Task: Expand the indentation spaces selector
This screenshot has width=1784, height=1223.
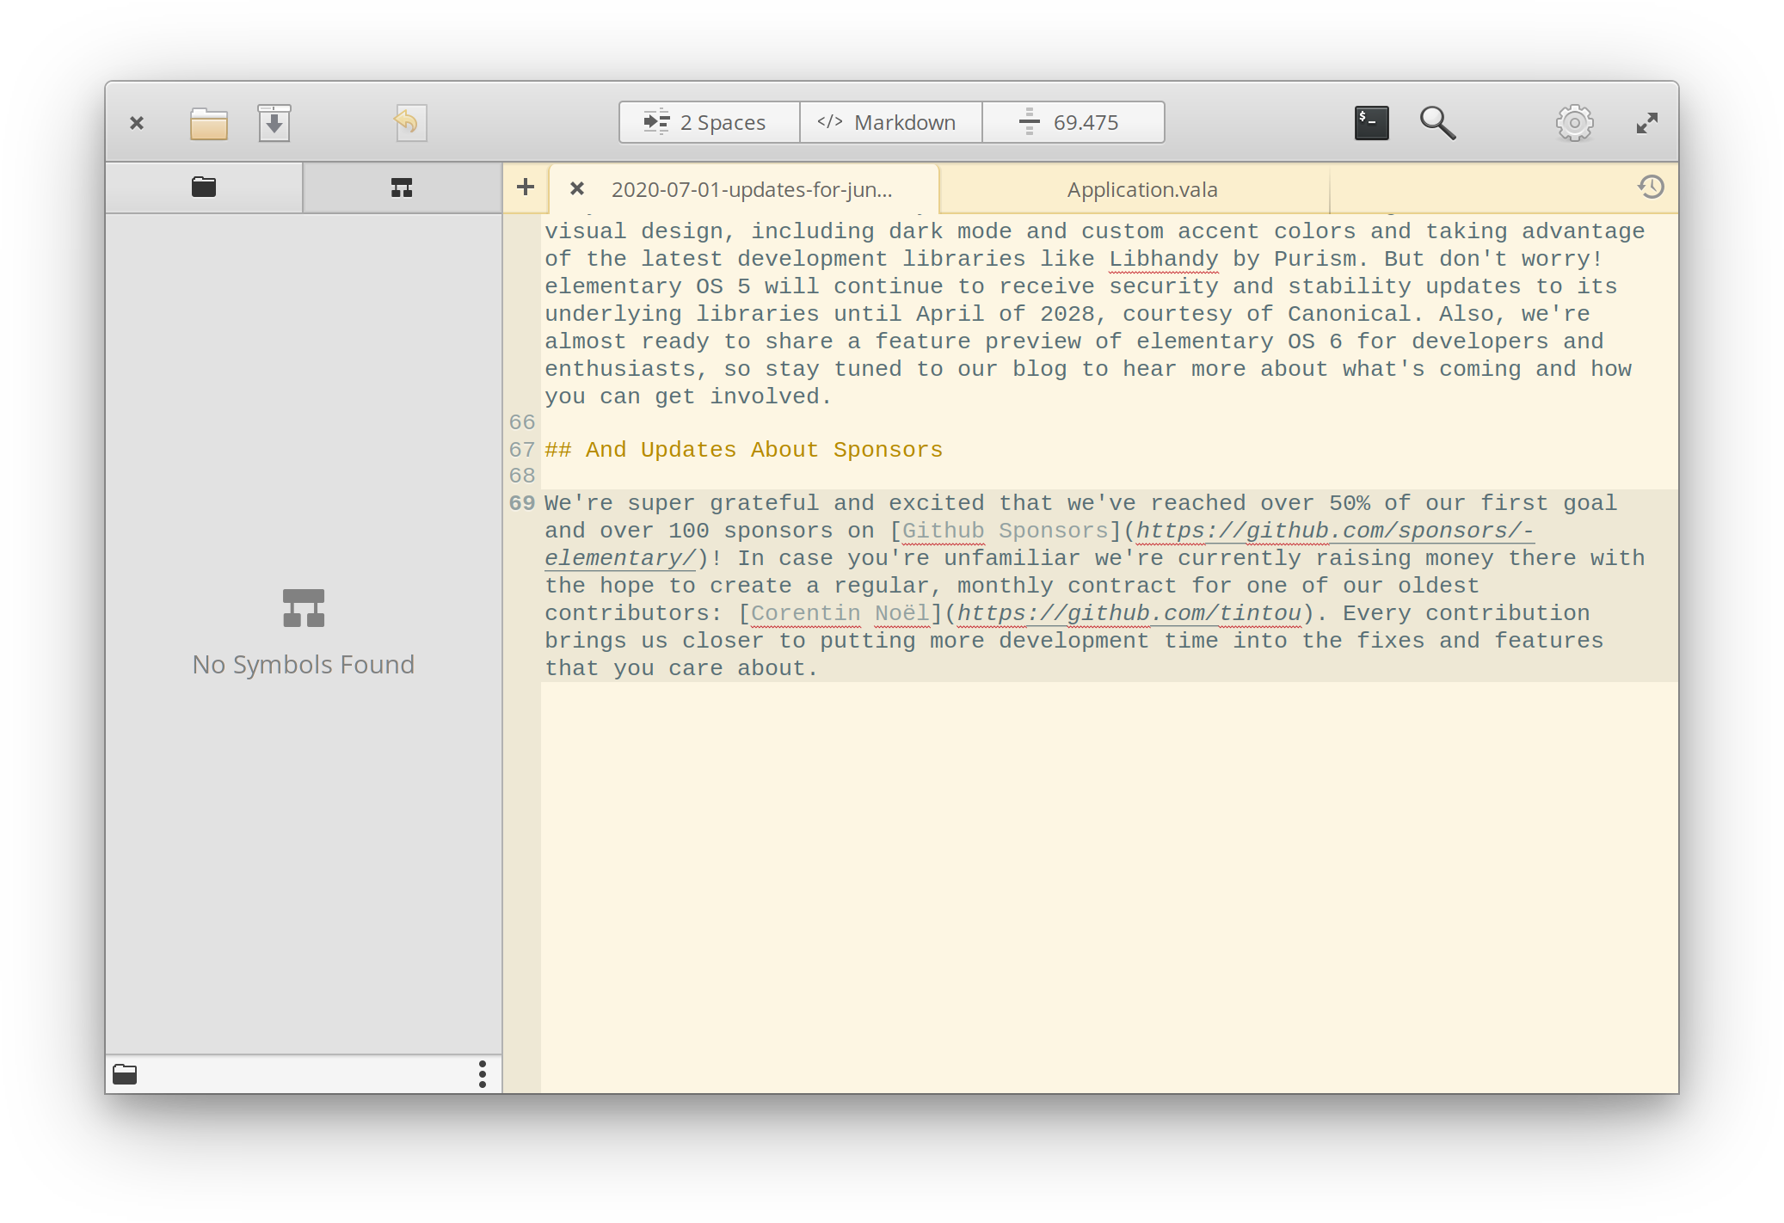Action: 706,120
